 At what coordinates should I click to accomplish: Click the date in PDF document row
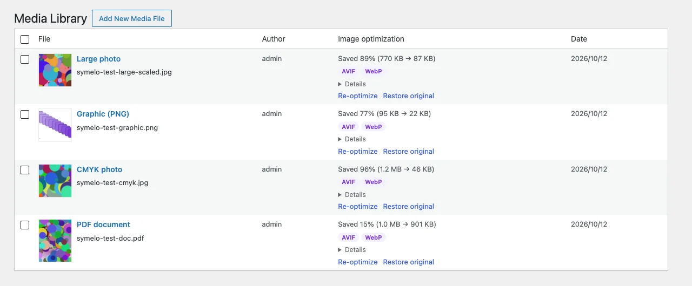point(589,224)
